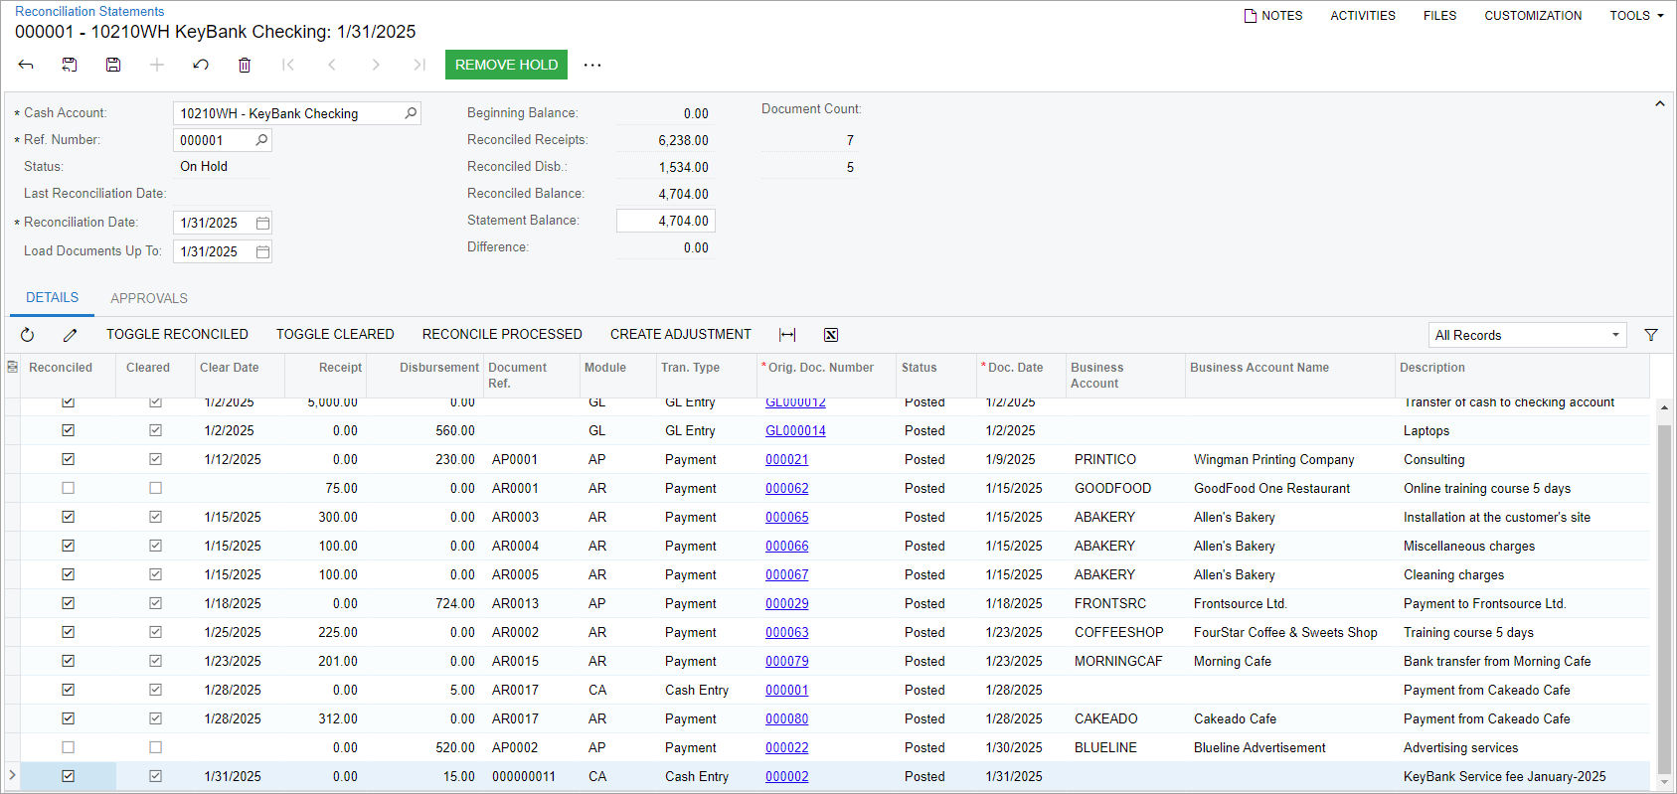Expand the Tools menu
The width and height of the screenshot is (1677, 794).
(x=1636, y=16)
